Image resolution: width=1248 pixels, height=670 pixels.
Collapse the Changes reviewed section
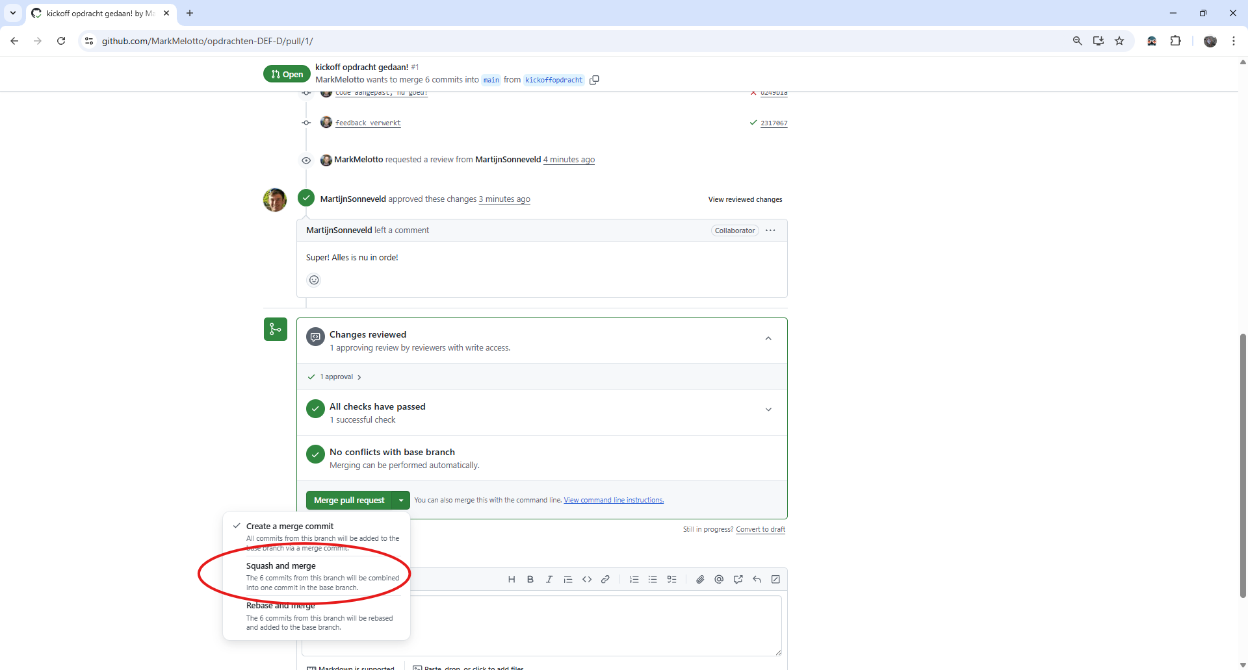(768, 339)
